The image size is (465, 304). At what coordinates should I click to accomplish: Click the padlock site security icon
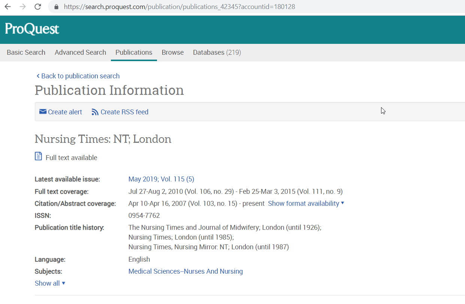[x=57, y=7]
